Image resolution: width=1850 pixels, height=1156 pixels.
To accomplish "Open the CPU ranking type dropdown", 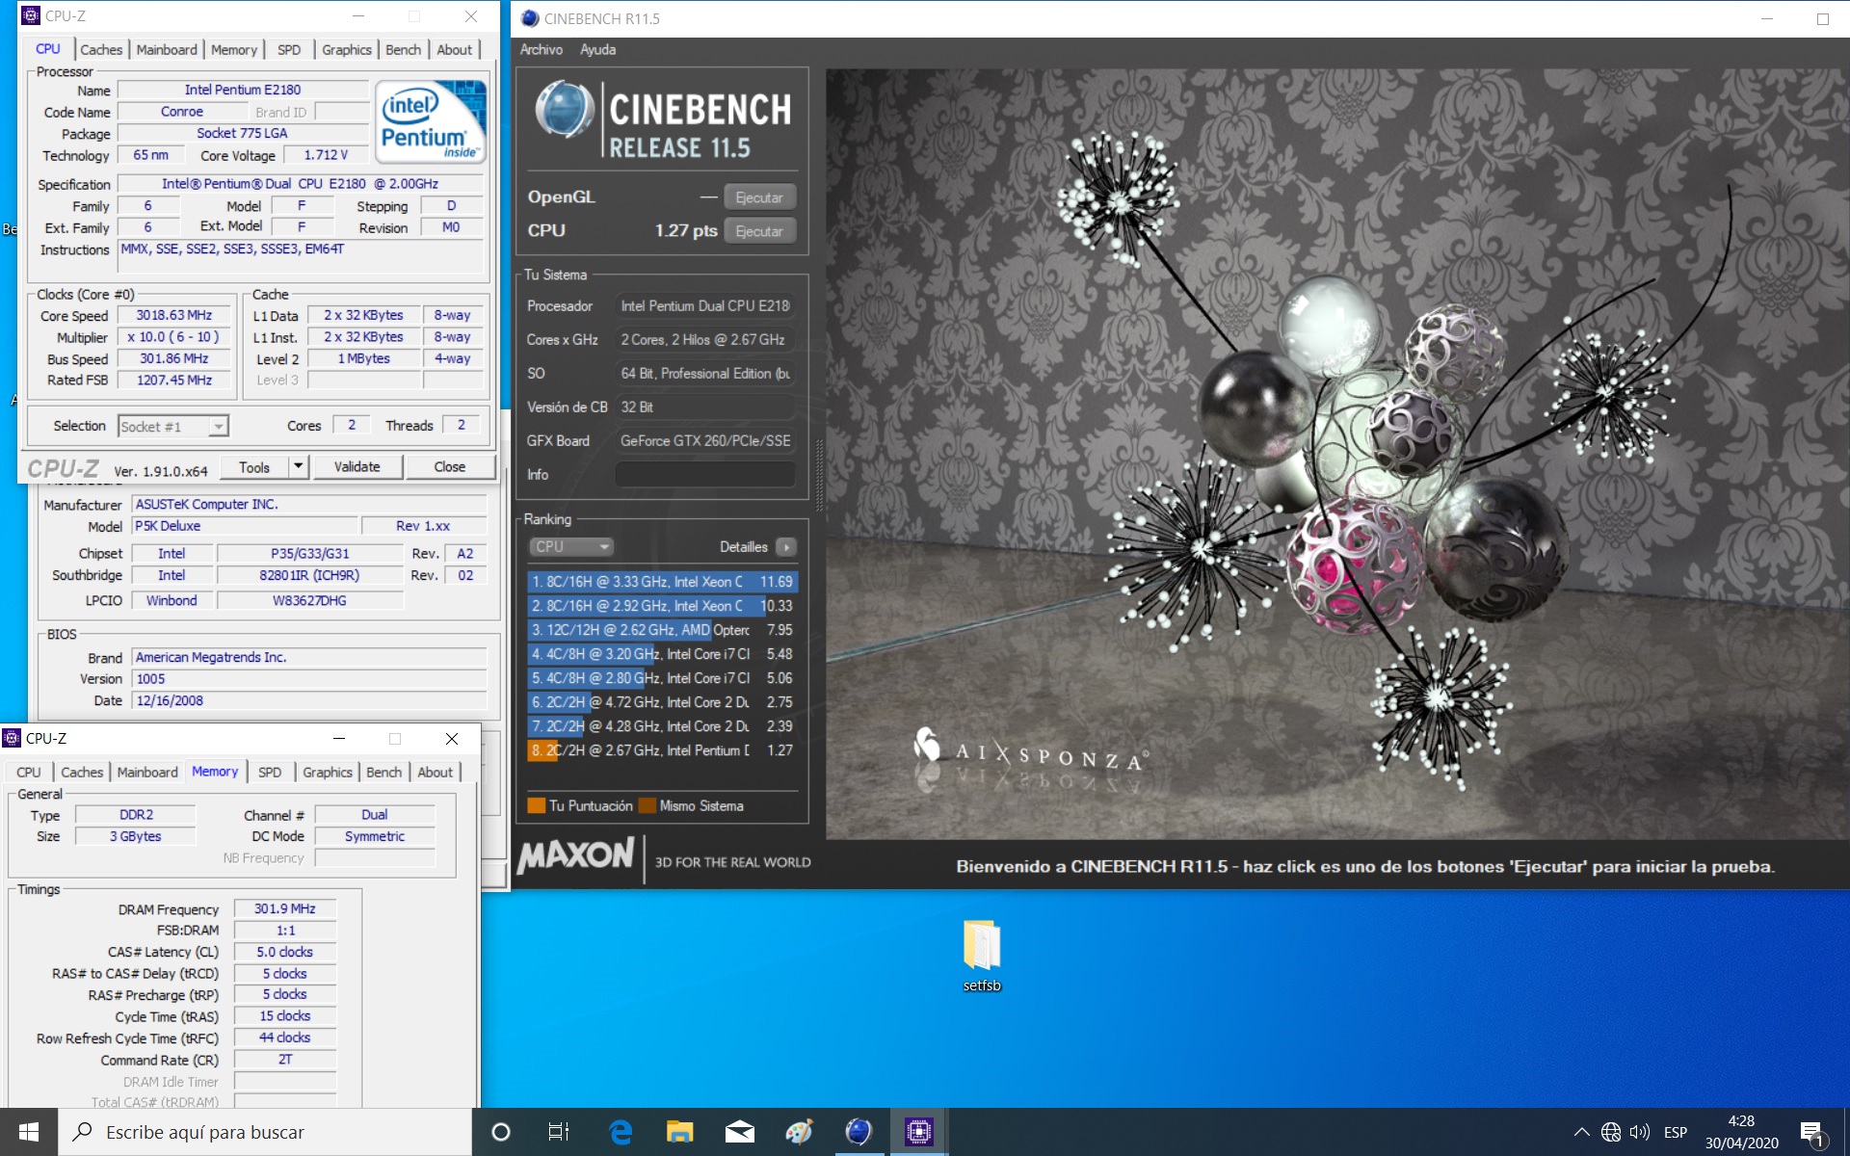I will 571,546.
